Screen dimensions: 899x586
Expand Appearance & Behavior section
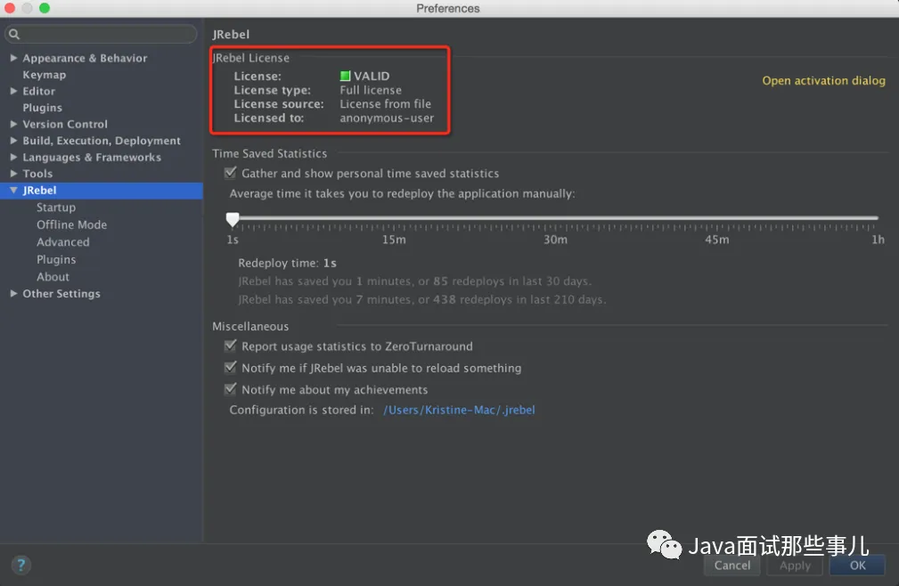13,58
